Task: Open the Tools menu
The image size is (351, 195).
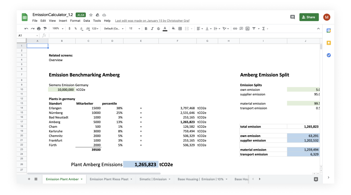Action: [x=97, y=21]
